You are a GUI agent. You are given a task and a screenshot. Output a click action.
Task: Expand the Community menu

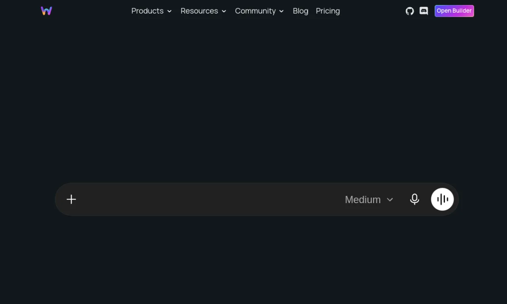(259, 11)
